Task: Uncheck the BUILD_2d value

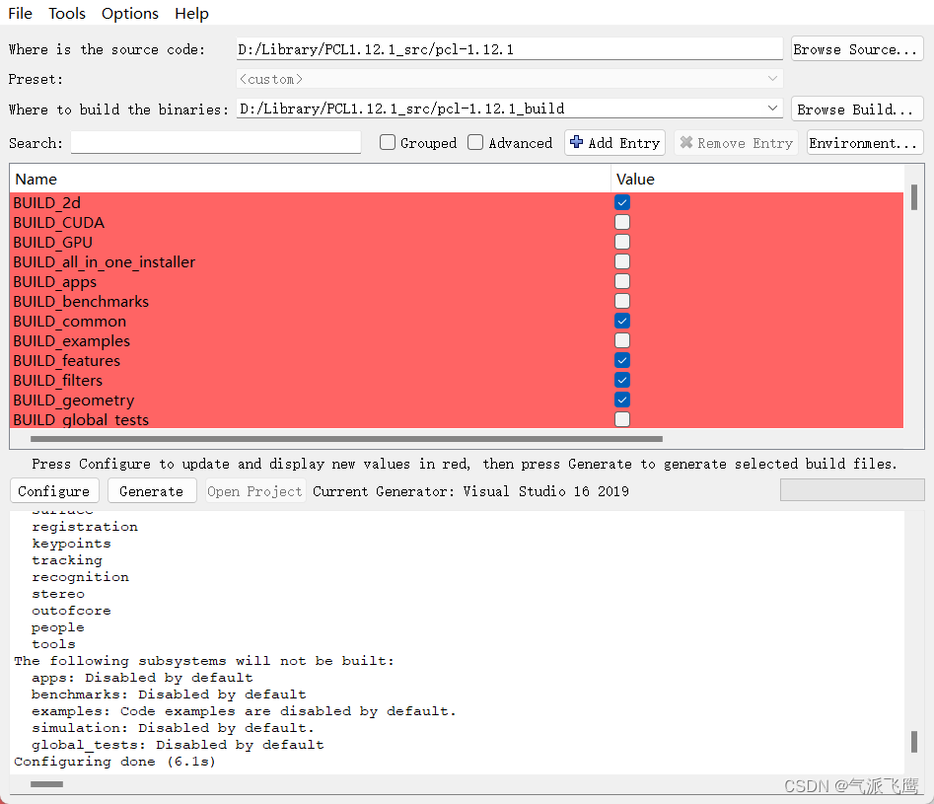Action: [621, 202]
